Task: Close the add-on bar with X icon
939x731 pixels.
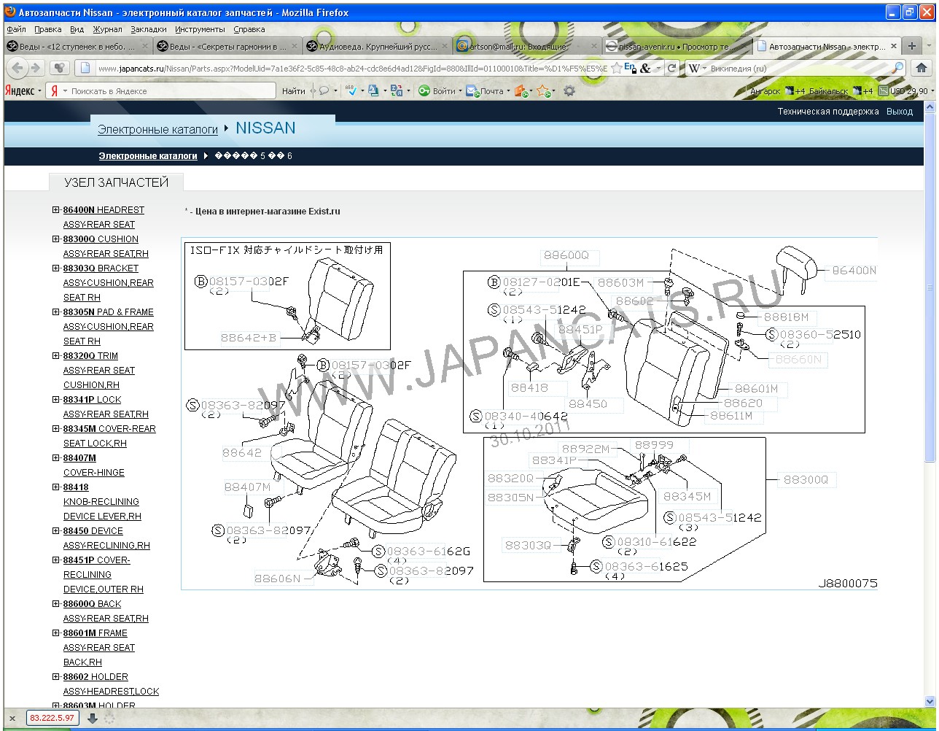Action: pyautogui.click(x=12, y=719)
